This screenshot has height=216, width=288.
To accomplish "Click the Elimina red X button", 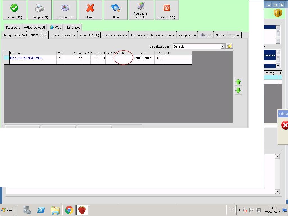I will click(90, 10).
